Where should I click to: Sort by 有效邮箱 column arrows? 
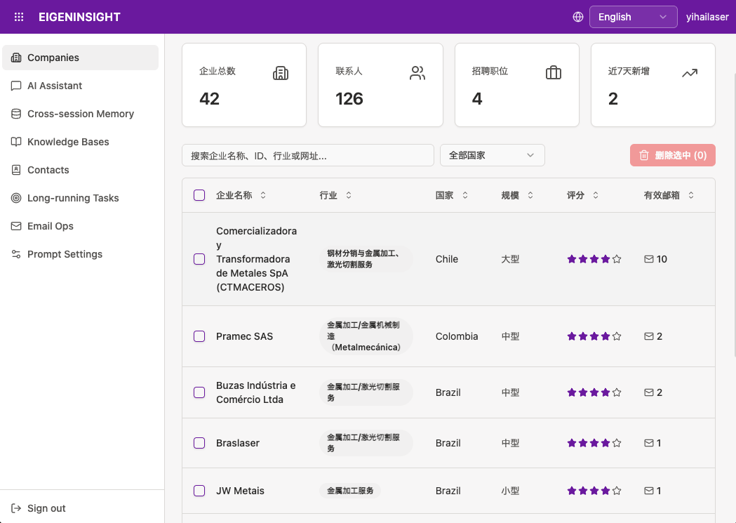coord(691,195)
